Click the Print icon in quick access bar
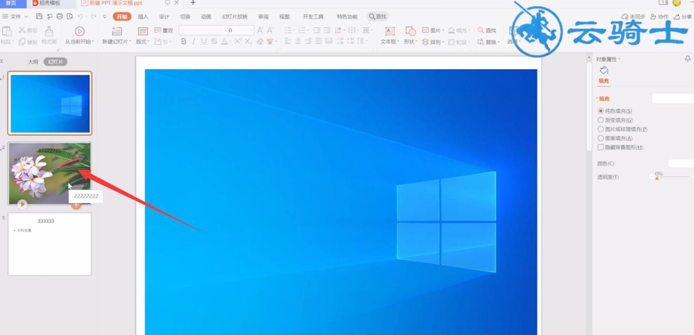Screen dimensions: 694x335 59,16
